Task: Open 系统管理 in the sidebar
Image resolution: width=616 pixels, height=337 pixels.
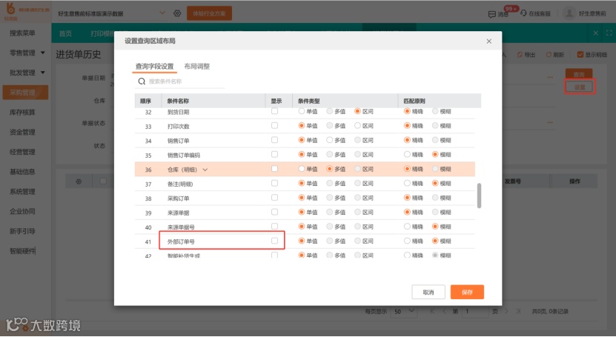Action: [22, 191]
